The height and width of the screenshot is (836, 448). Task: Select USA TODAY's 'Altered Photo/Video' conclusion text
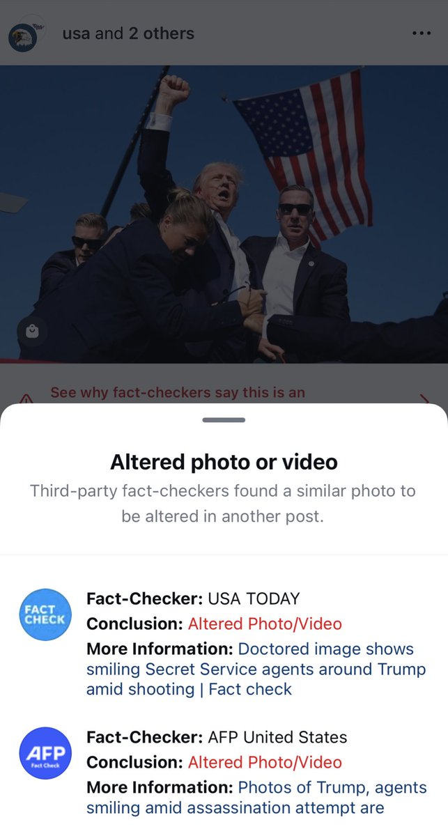(265, 624)
